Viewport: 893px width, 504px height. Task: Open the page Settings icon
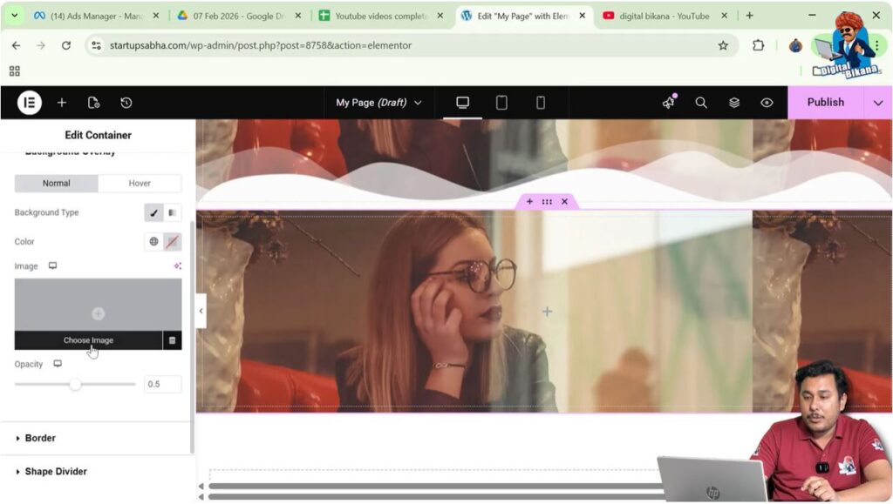click(x=94, y=102)
